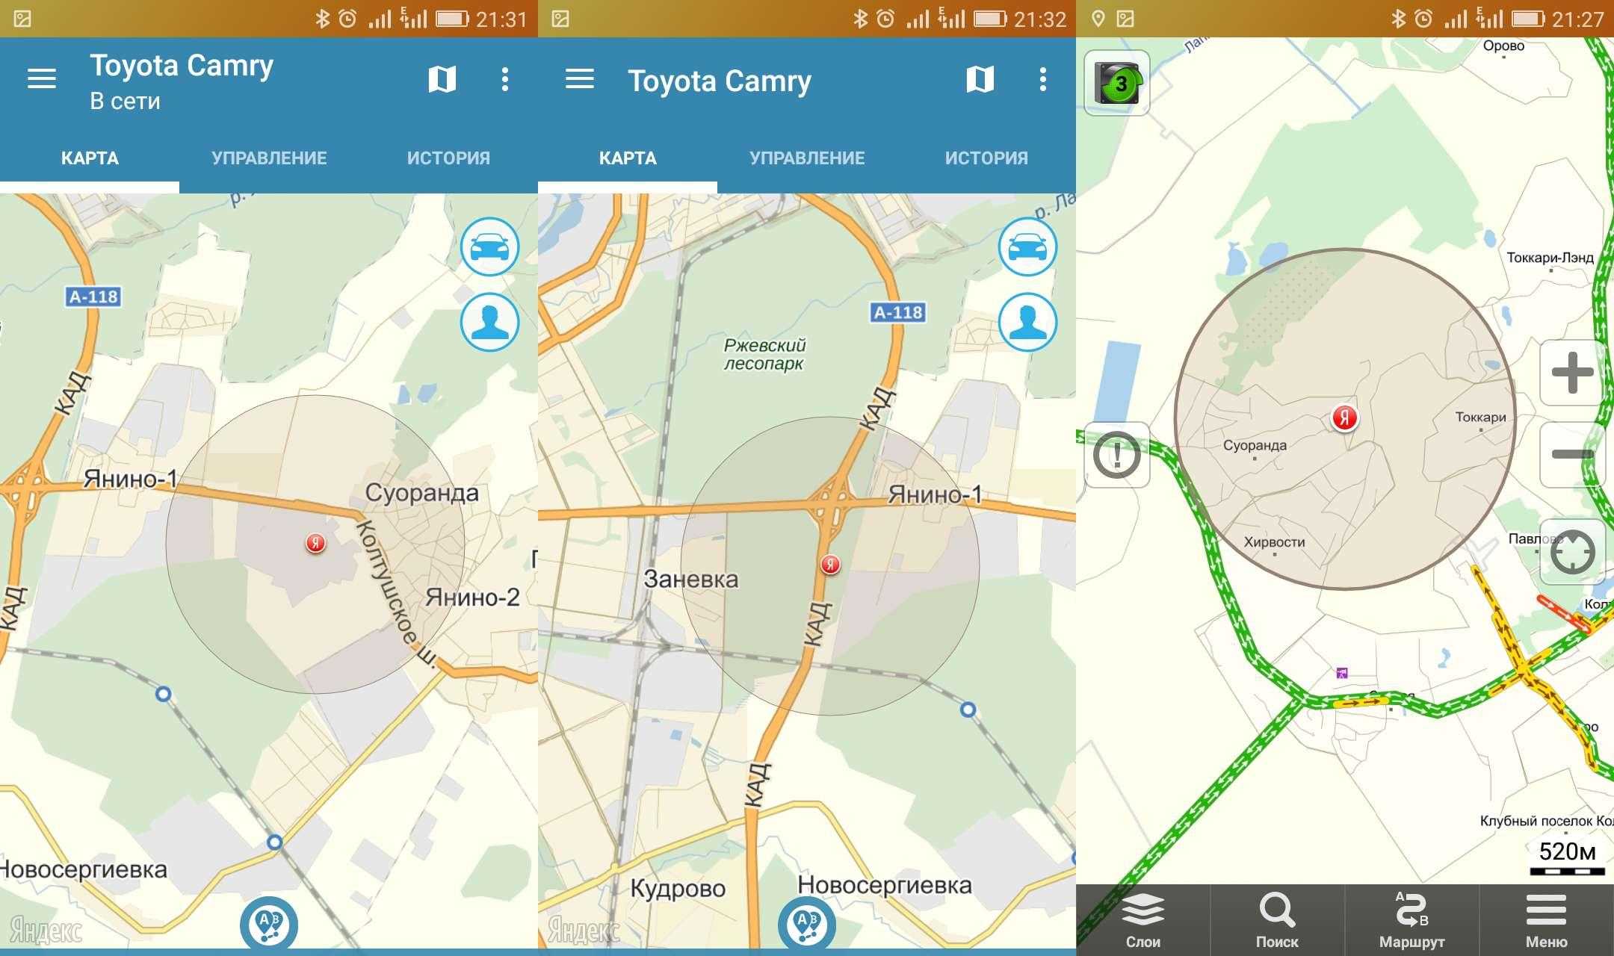Select КАРТА tab in middle screen
This screenshot has width=1614, height=956.
pyautogui.click(x=628, y=158)
